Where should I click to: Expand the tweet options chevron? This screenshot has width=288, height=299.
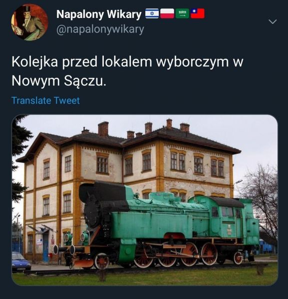273,21
